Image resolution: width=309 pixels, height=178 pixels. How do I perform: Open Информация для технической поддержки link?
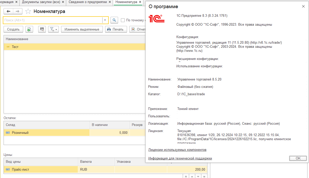[x=180, y=158]
